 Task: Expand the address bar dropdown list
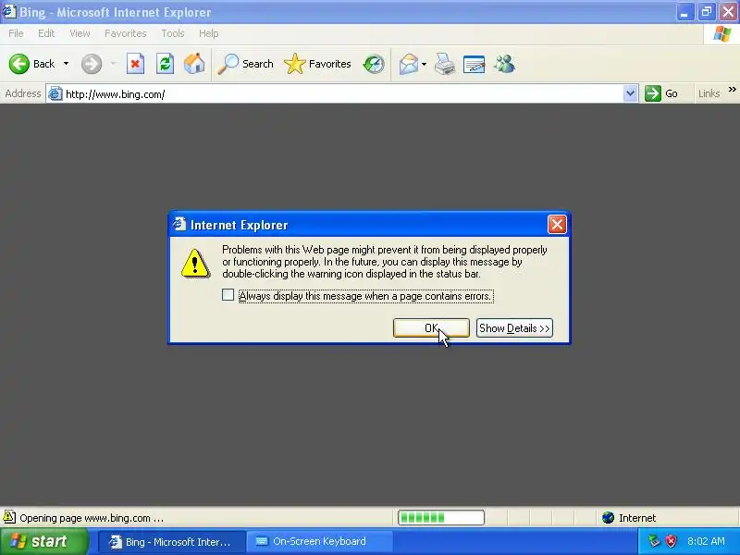tap(630, 94)
